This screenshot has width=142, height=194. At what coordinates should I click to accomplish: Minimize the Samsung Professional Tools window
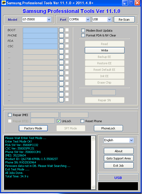pyautogui.click(x=125, y=3)
